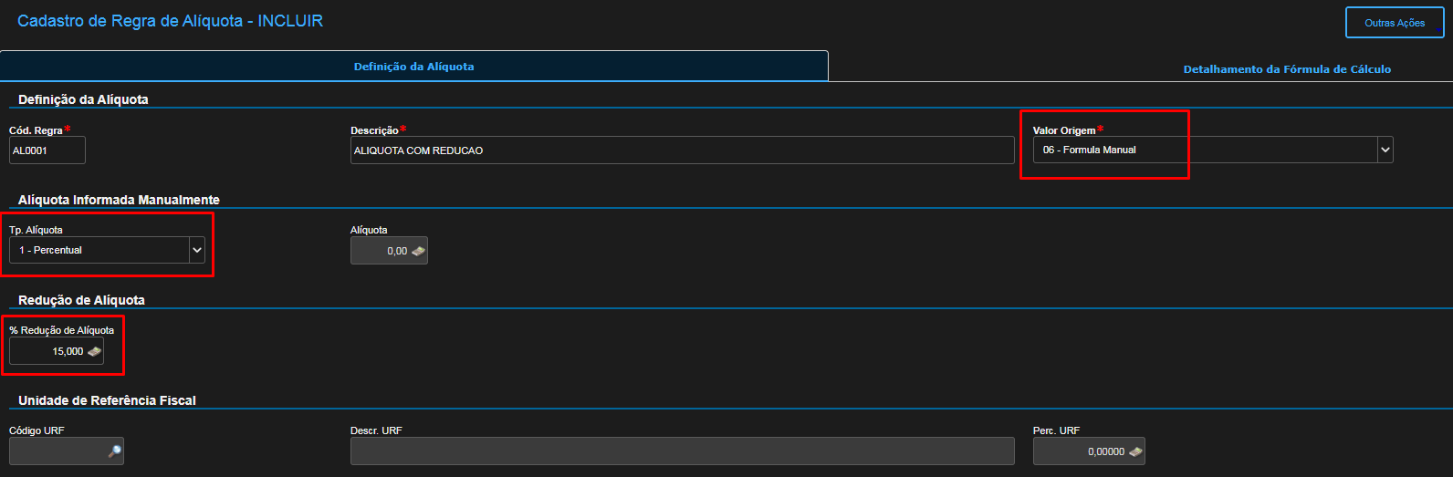Click into the Descrição text field
Viewport: 1453px width, 477px height.
(681, 150)
